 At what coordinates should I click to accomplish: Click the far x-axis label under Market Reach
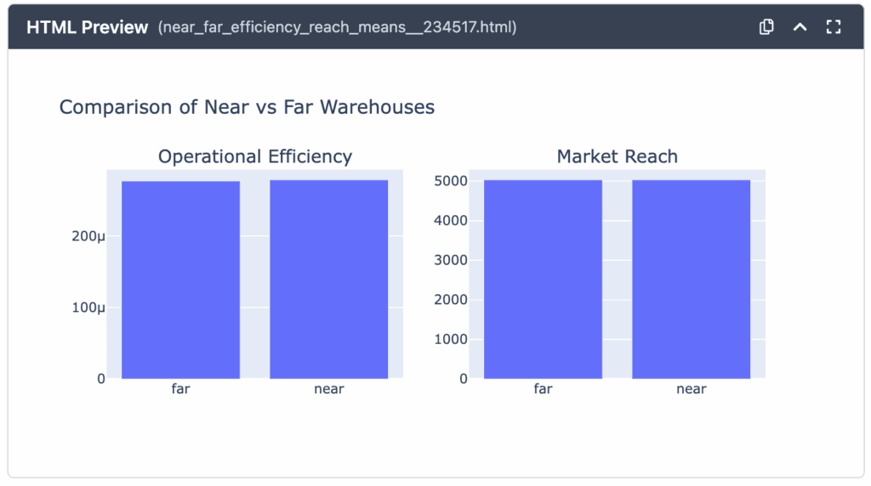click(543, 389)
